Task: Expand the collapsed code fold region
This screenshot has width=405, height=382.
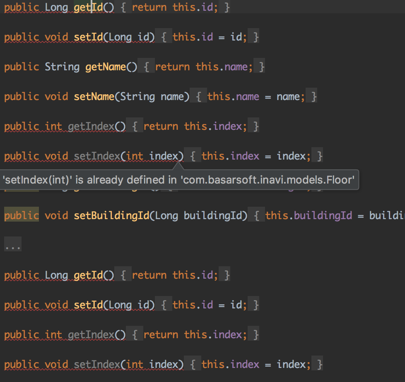Action: point(12,245)
